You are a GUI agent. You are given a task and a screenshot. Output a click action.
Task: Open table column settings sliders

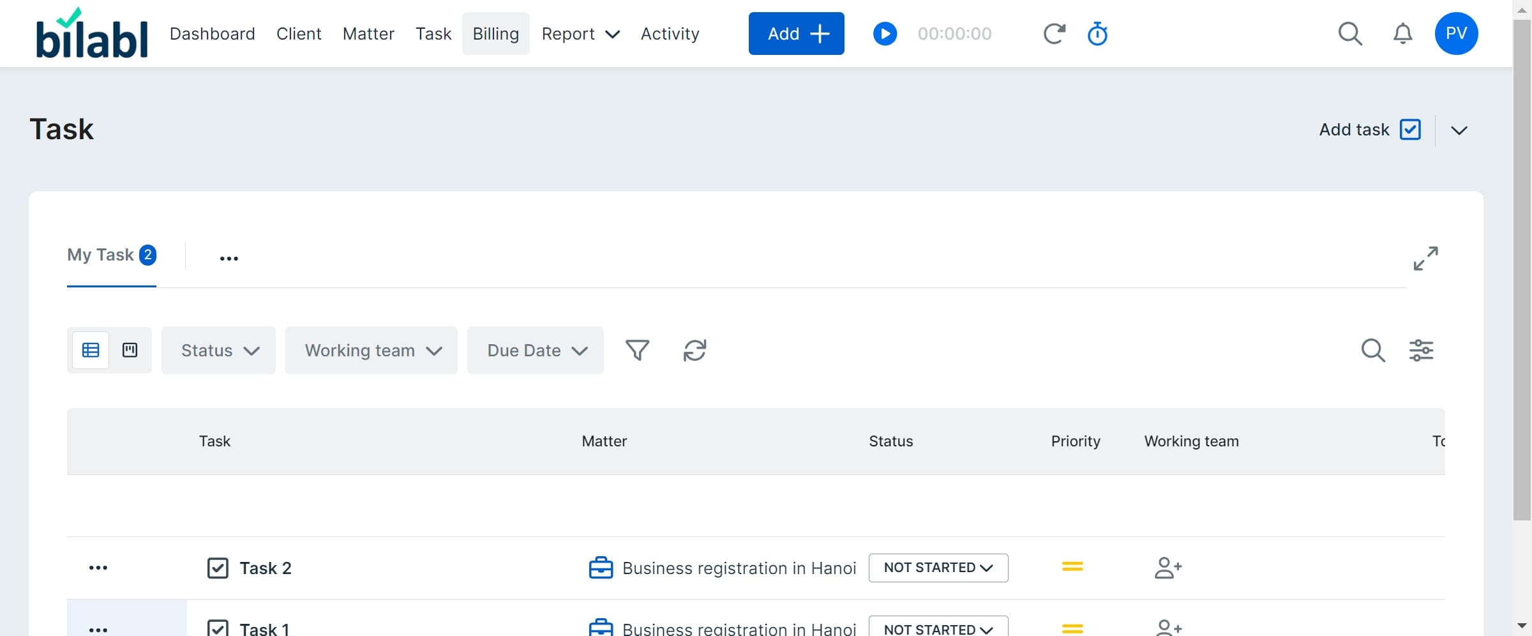coord(1422,350)
